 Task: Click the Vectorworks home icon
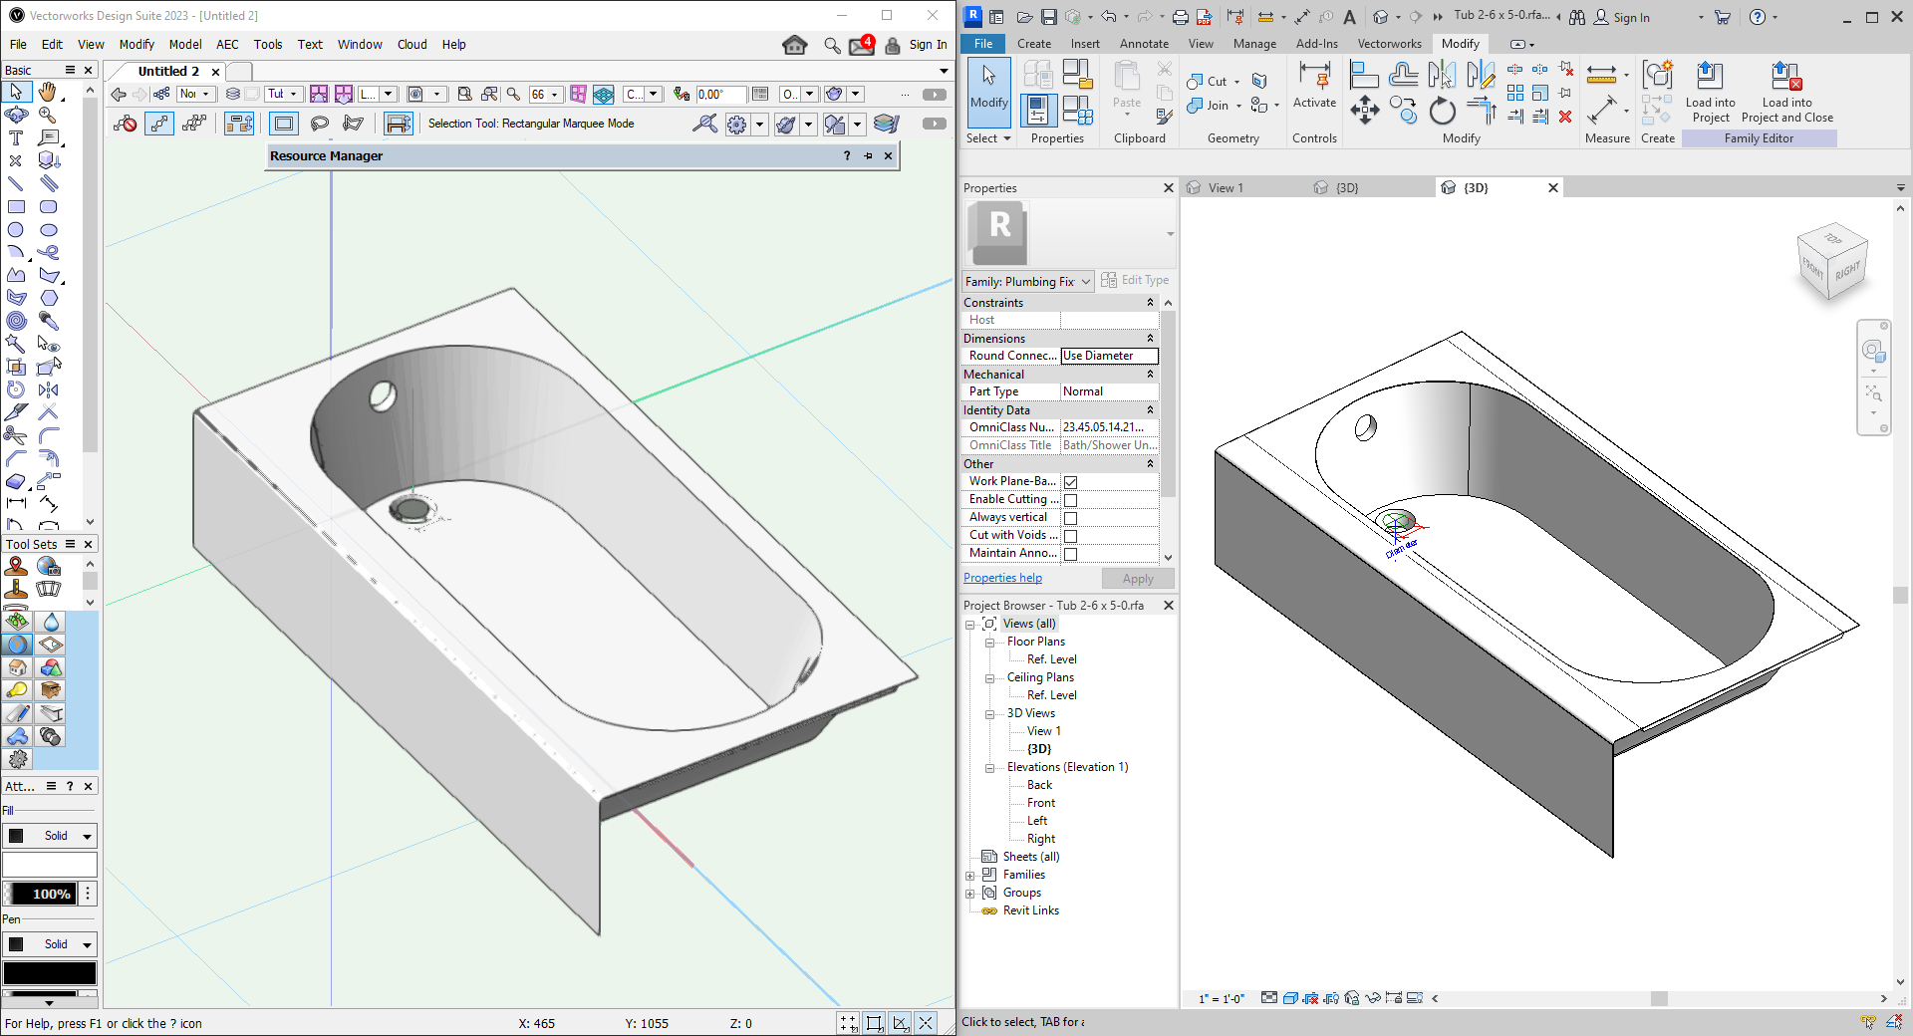tap(794, 45)
